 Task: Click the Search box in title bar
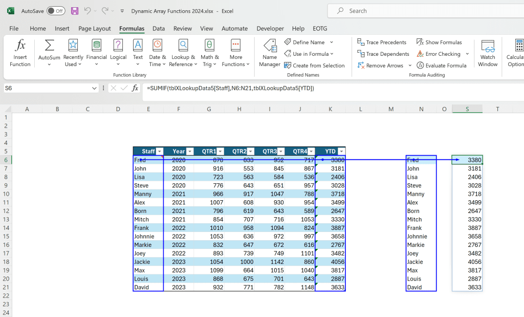(425, 11)
